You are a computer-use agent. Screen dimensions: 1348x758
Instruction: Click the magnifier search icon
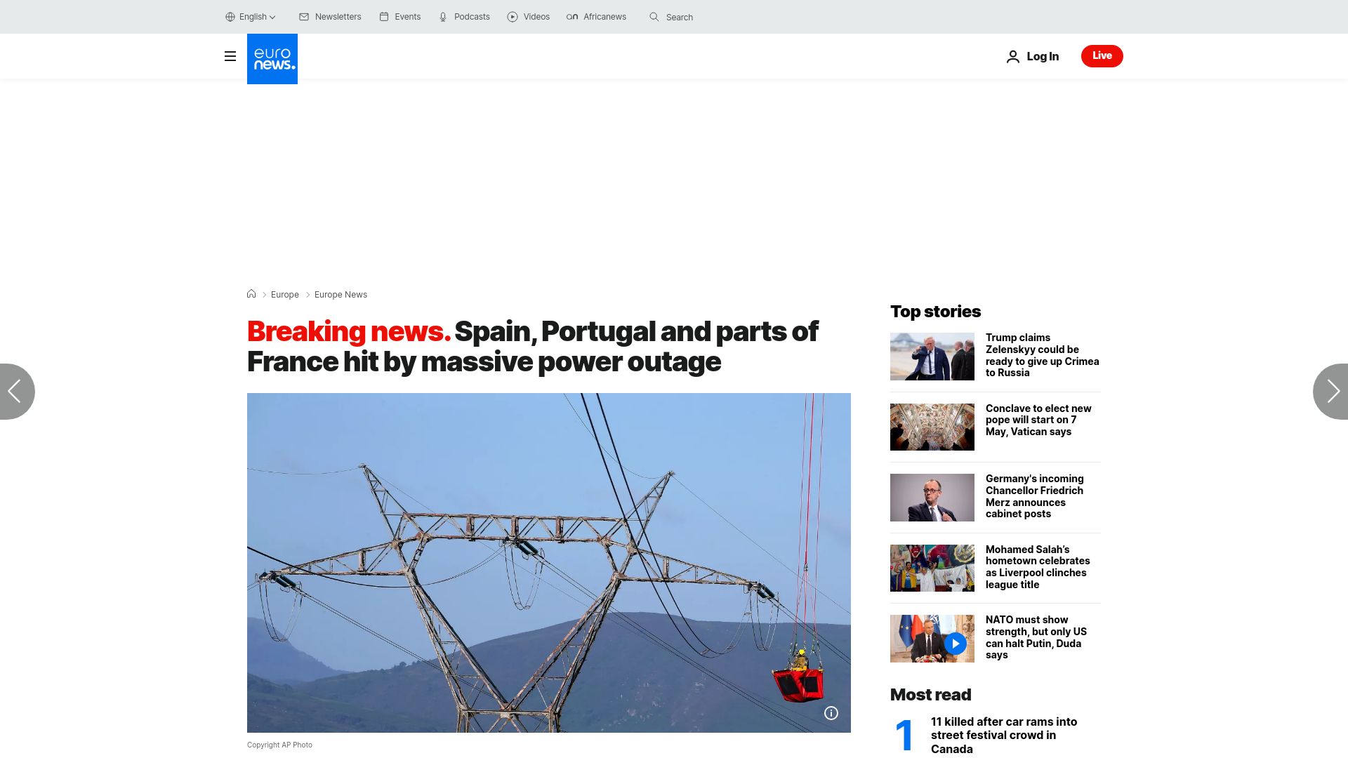[654, 17]
